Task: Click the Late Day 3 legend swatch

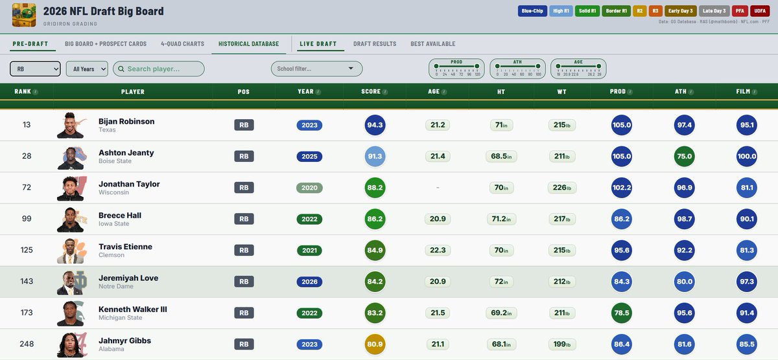Action: coord(715,11)
